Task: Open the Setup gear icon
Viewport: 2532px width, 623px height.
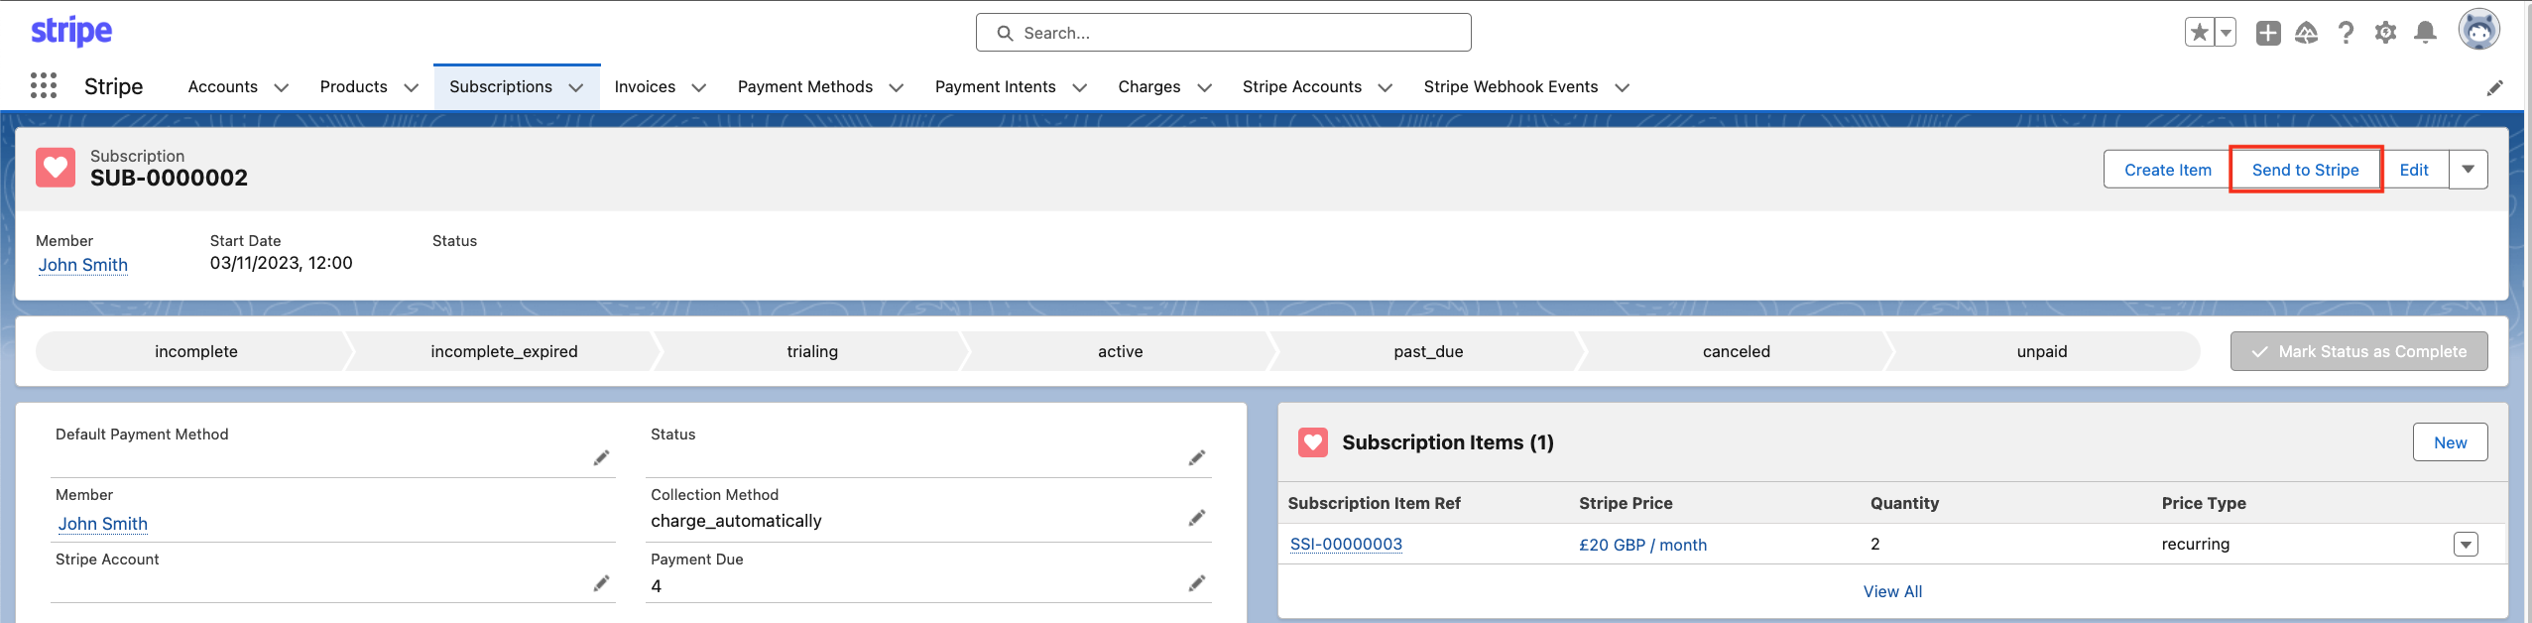Action: [x=2385, y=33]
